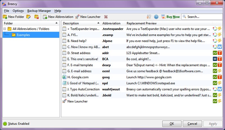Click 'Launch http://www.google.com' preview text

click(x=149, y=77)
